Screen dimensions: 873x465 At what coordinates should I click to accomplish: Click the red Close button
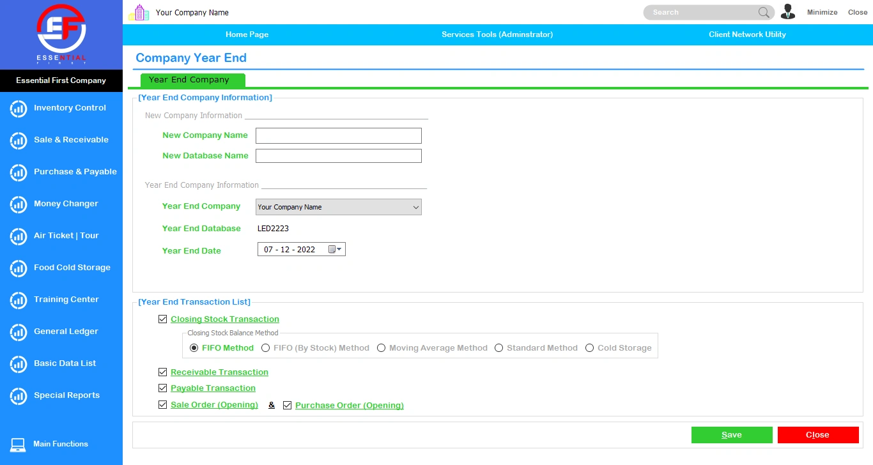818,435
